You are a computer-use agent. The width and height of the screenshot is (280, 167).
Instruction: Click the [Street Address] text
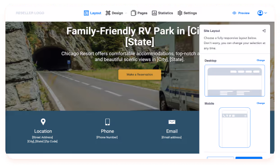pos(42,137)
